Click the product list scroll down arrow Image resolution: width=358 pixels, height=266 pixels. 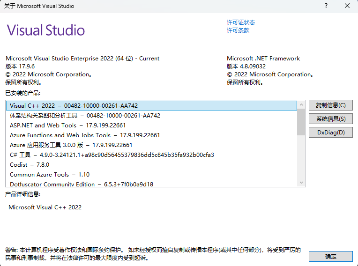301,183
